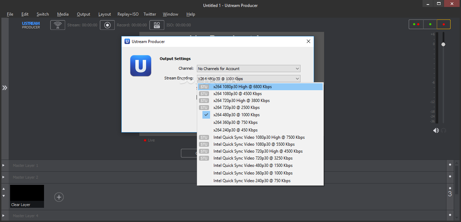Pick Intel Quick Sync 720p30 High 4500 Kbps

(260, 151)
